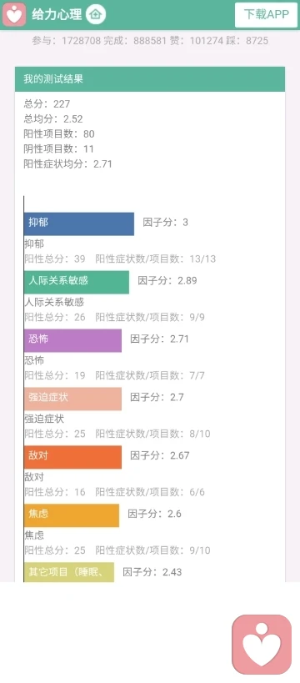Click the 下载APP button
The width and height of the screenshot is (300, 683).
coord(266,15)
